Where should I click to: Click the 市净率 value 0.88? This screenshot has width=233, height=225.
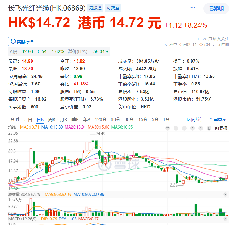(x=196, y=84)
